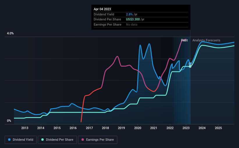
Task: Click the 4.0% y-axis label
Action: [x=10, y=33]
